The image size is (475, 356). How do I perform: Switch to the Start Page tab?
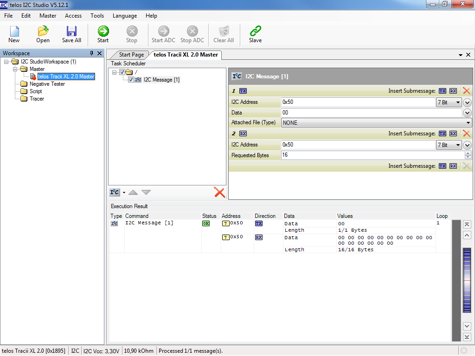[131, 55]
